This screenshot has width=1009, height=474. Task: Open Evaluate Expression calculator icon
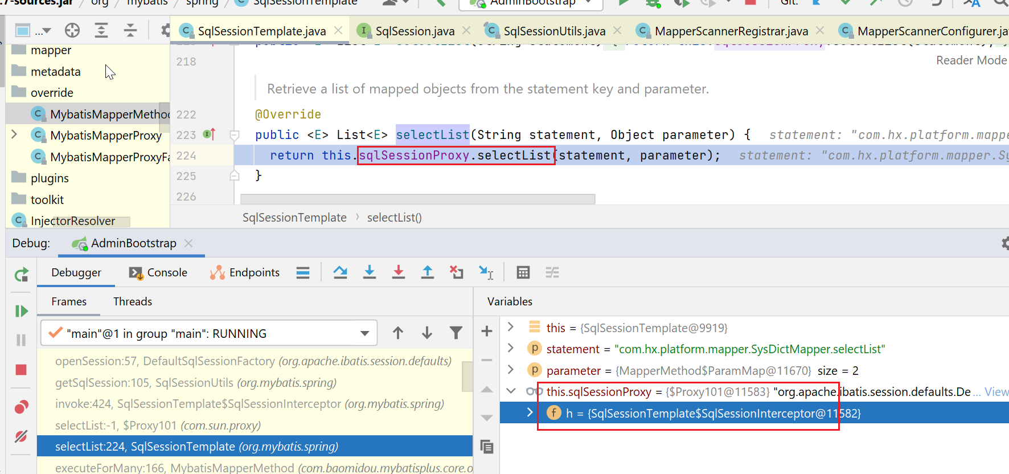523,273
